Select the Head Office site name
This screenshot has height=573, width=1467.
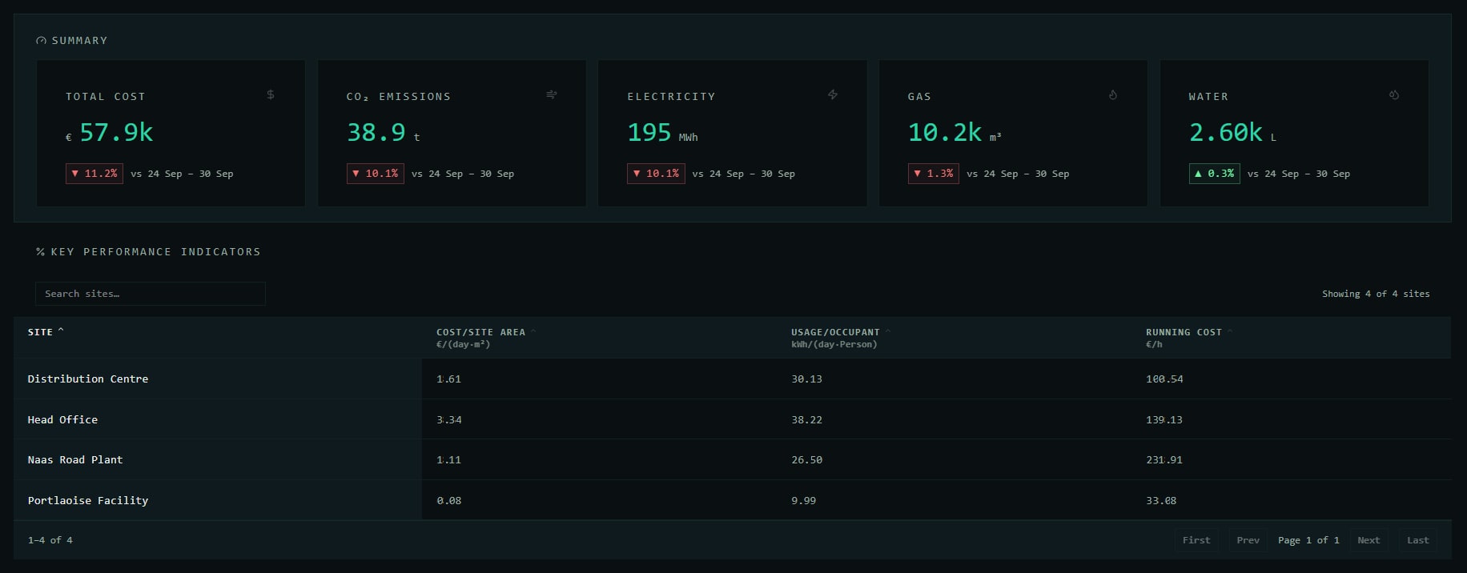(x=62, y=419)
